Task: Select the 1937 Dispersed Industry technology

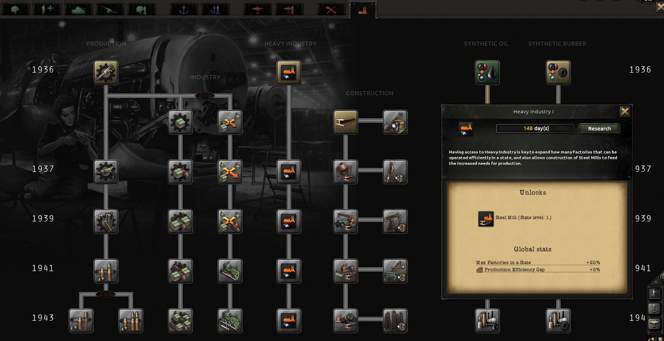Action: point(230,172)
